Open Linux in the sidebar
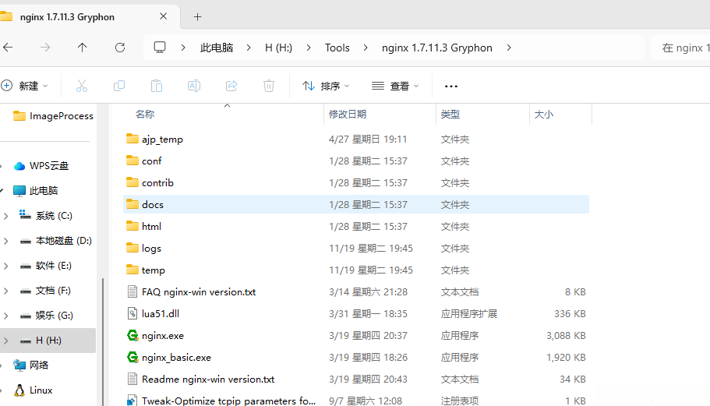 [x=33, y=390]
